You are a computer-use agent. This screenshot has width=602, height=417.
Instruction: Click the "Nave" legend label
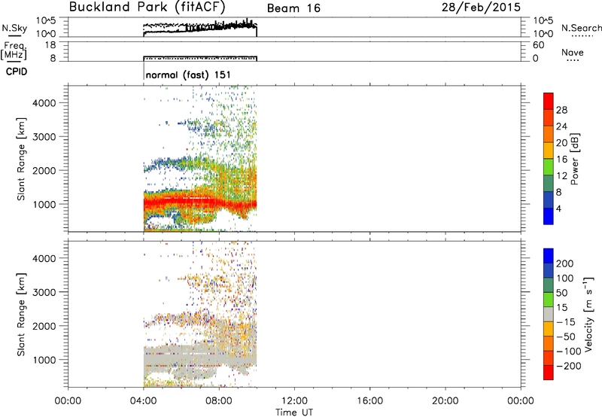pos(573,53)
